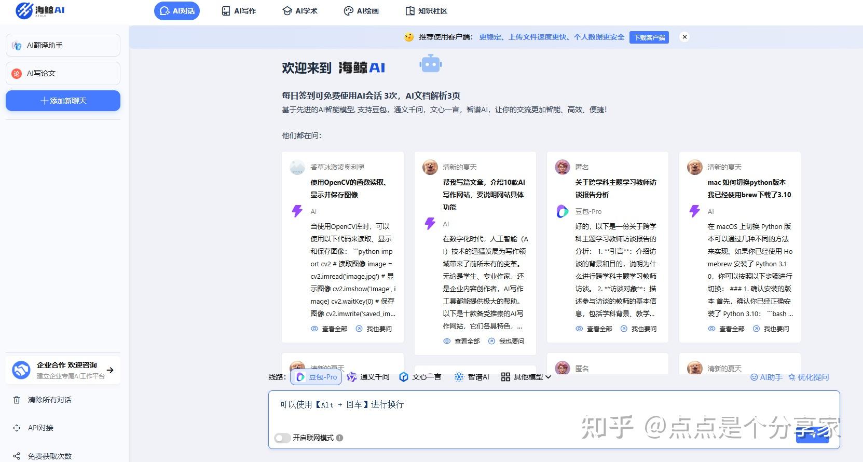This screenshot has height=462, width=863.
Task: Click AI lightning icon in mac python card
Action: pos(694,211)
